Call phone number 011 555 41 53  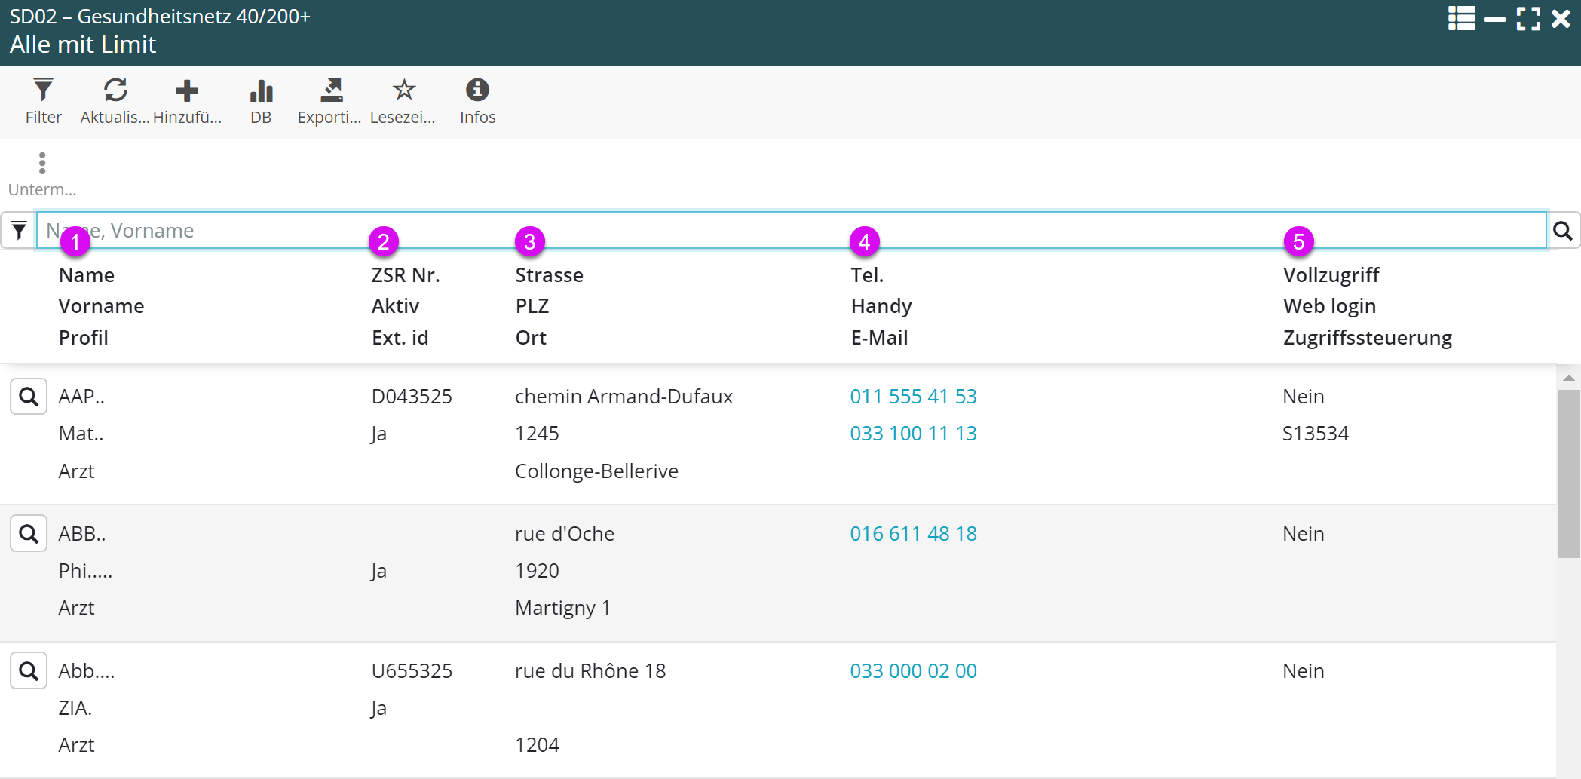point(913,397)
